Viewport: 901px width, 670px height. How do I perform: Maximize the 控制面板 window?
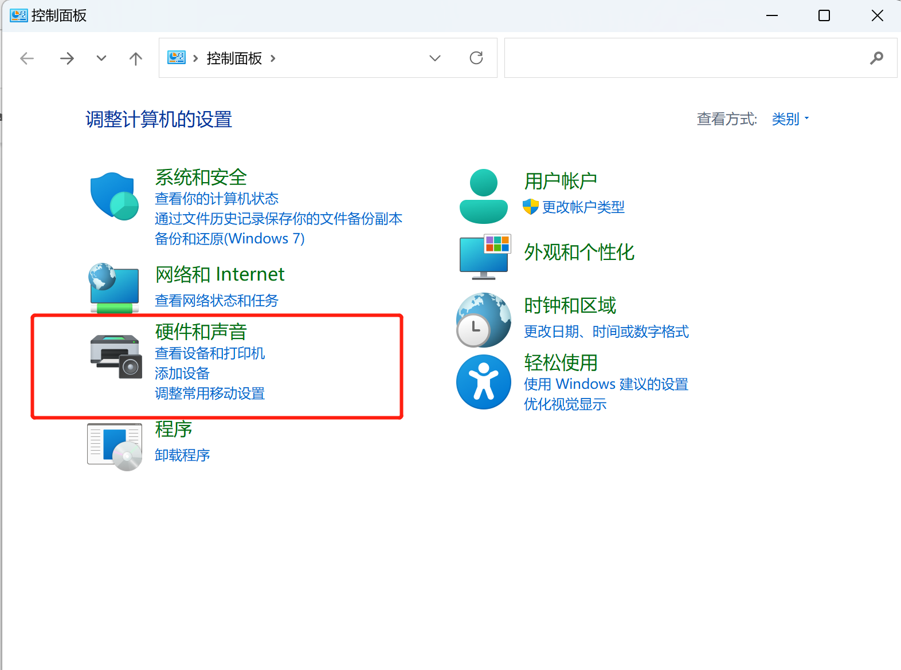824,15
